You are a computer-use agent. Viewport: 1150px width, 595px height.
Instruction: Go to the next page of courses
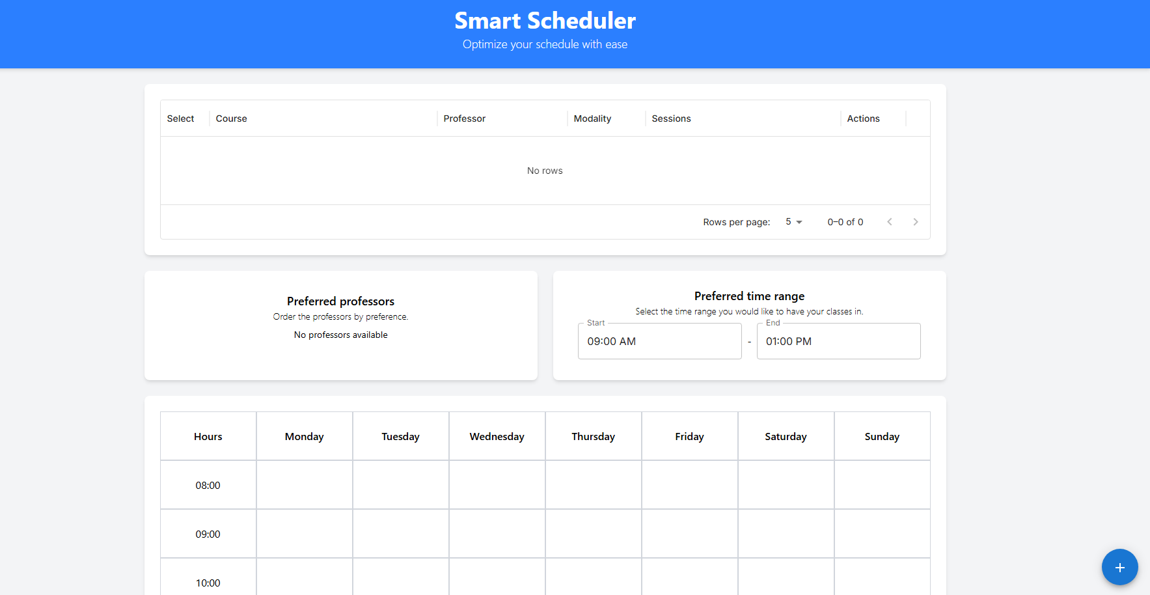click(916, 221)
